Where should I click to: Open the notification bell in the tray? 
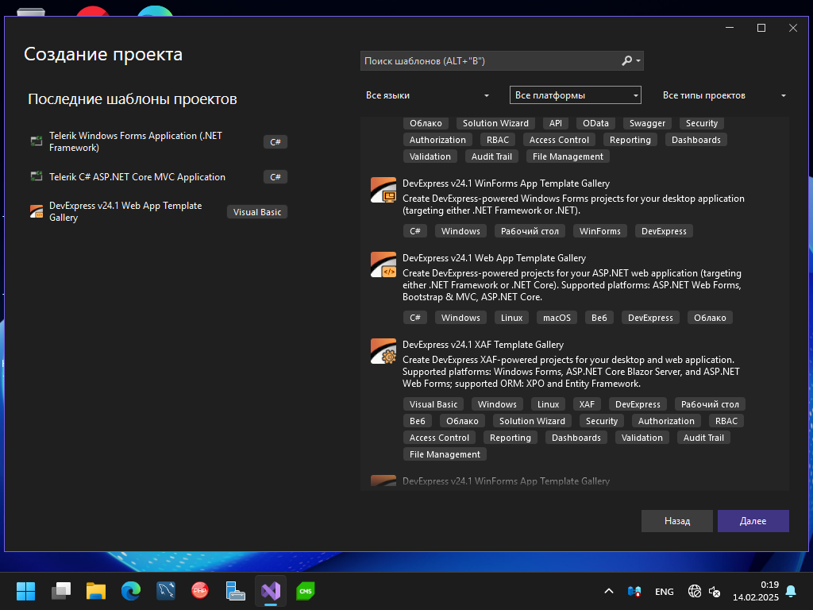pos(791,591)
